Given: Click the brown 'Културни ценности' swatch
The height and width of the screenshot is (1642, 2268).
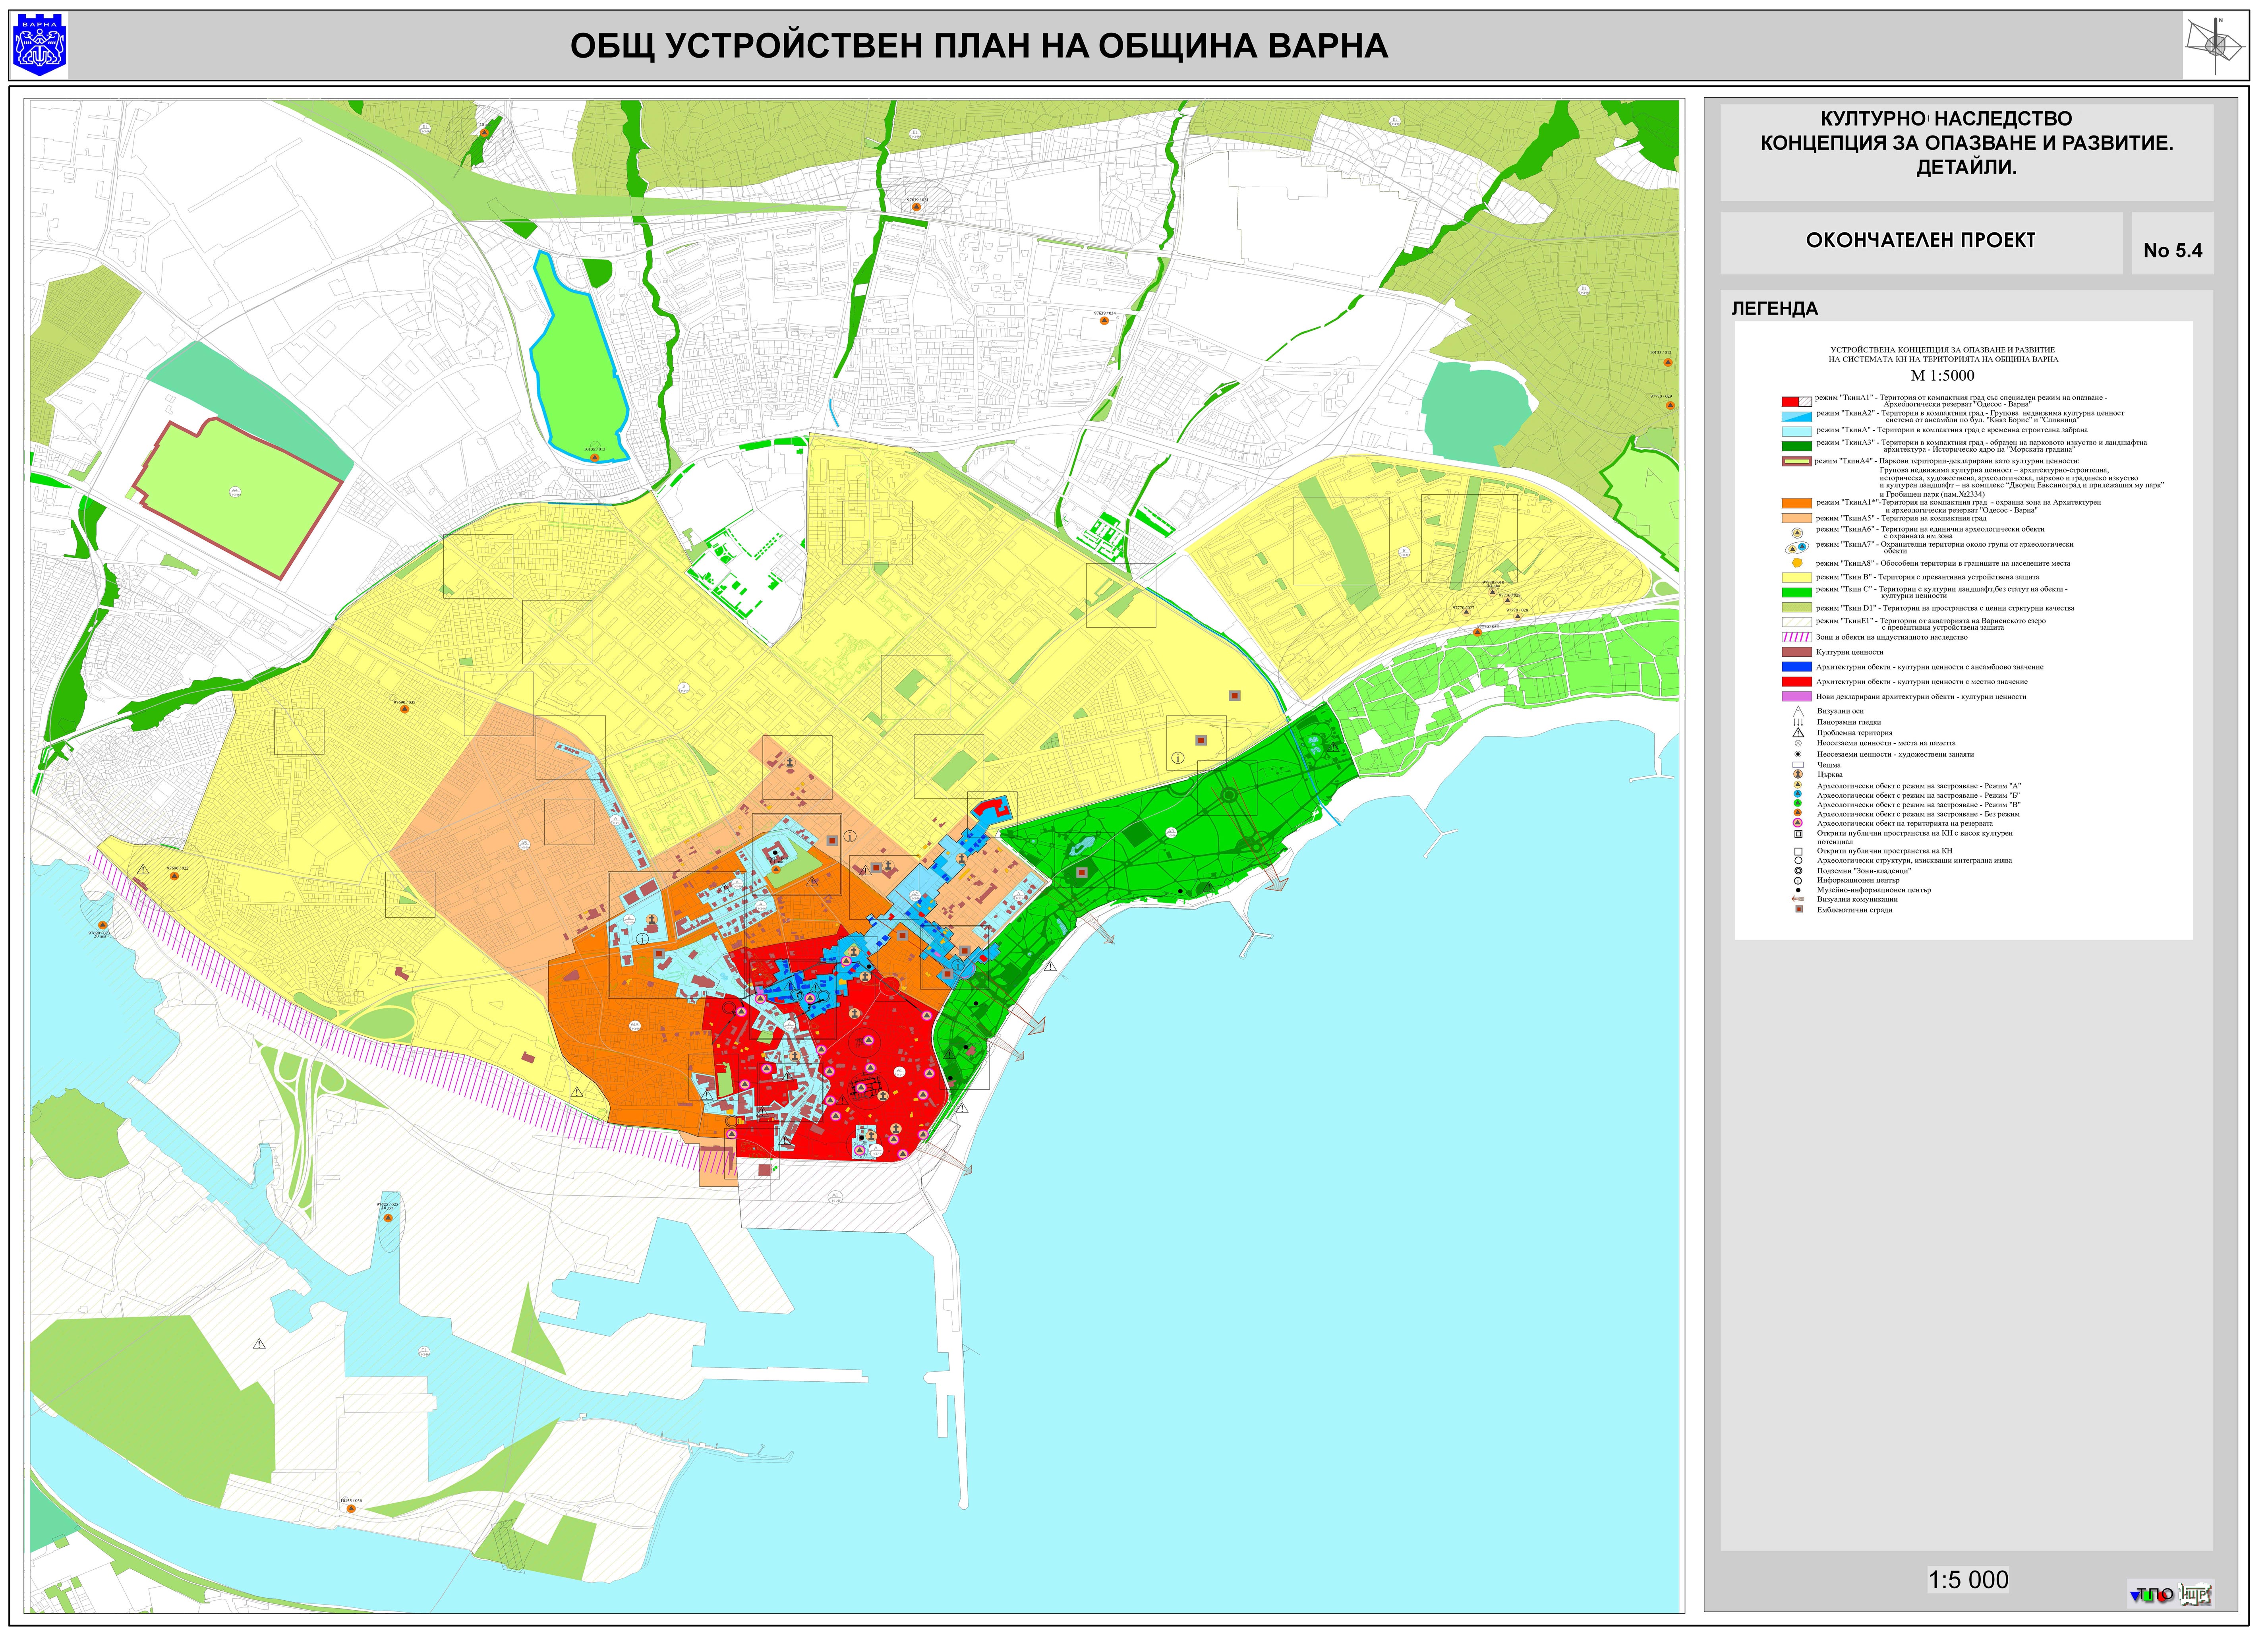Looking at the screenshot, I should coord(1797,652).
